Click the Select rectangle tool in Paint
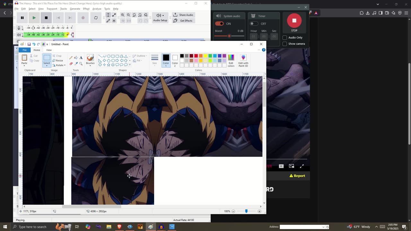411x231 pixels. point(47,58)
